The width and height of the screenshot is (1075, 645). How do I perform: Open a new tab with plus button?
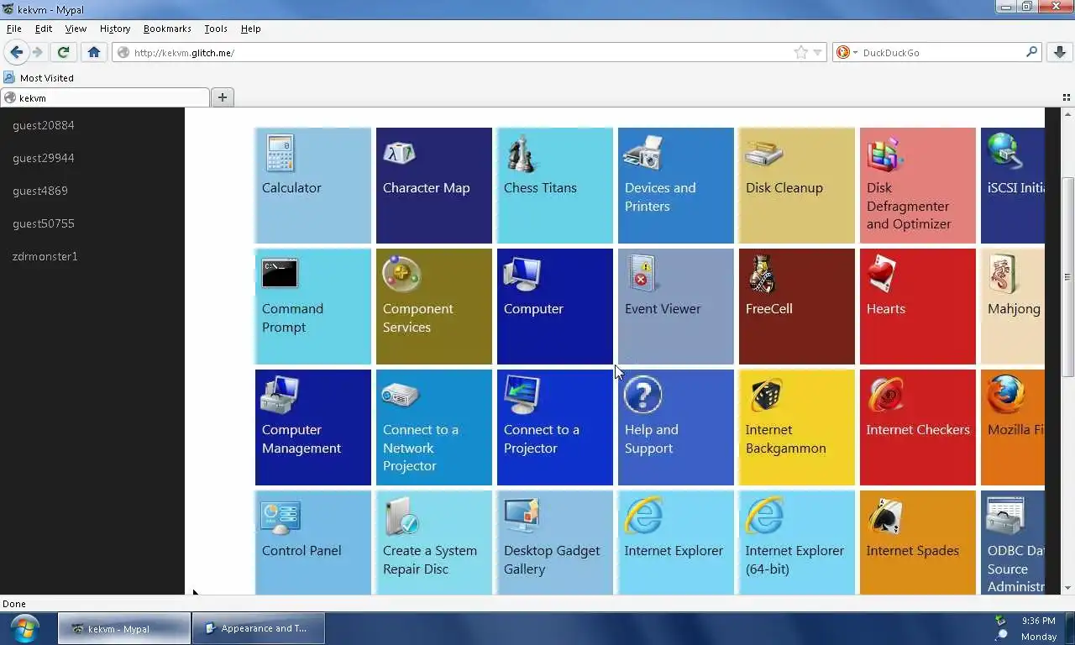point(222,97)
